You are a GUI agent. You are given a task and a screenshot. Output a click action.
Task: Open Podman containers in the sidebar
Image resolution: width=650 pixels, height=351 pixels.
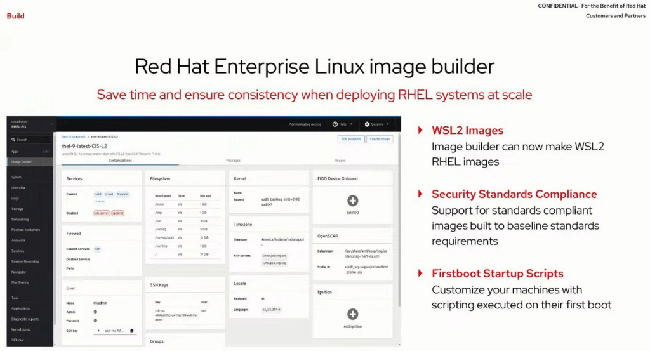[25, 230]
